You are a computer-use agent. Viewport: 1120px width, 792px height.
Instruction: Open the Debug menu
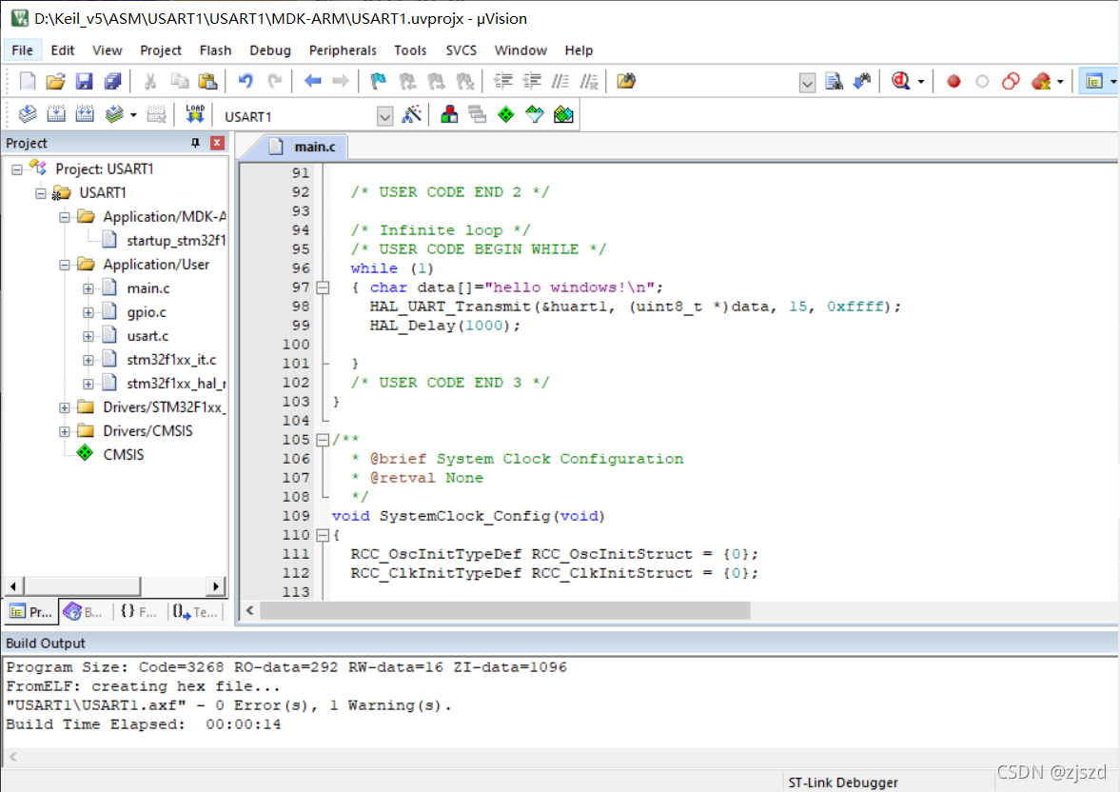270,50
